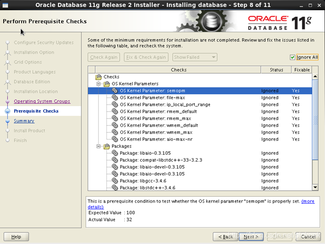
Task: Click gear icon beside libaio-0.3.105 package
Action: [x=115, y=153]
